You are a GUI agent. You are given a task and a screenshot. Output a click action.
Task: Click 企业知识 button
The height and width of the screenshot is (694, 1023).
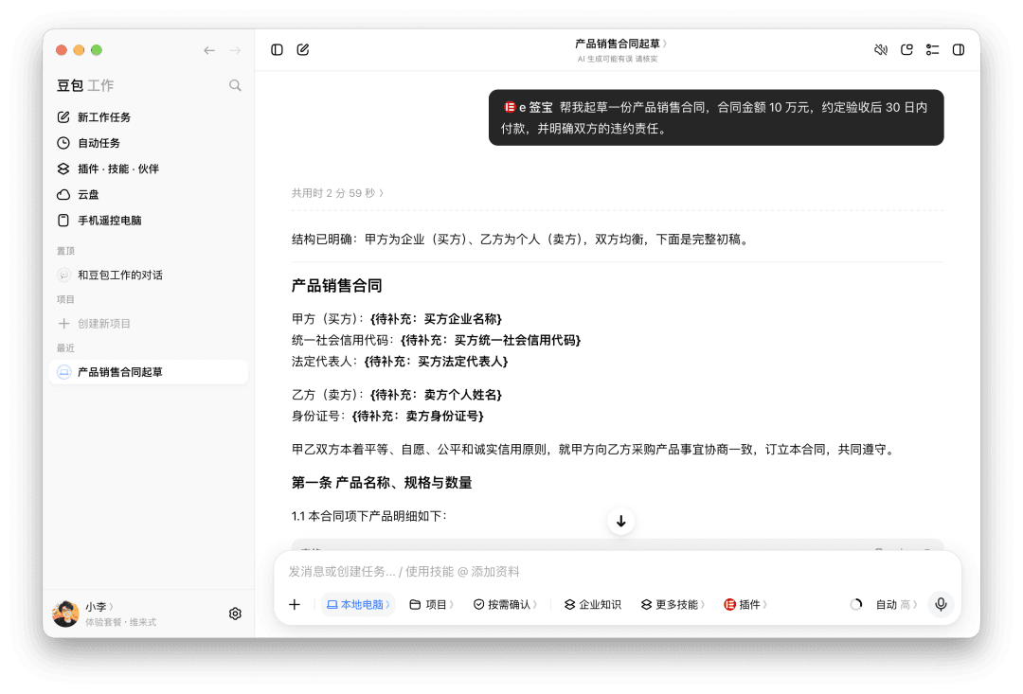pyautogui.click(x=592, y=605)
